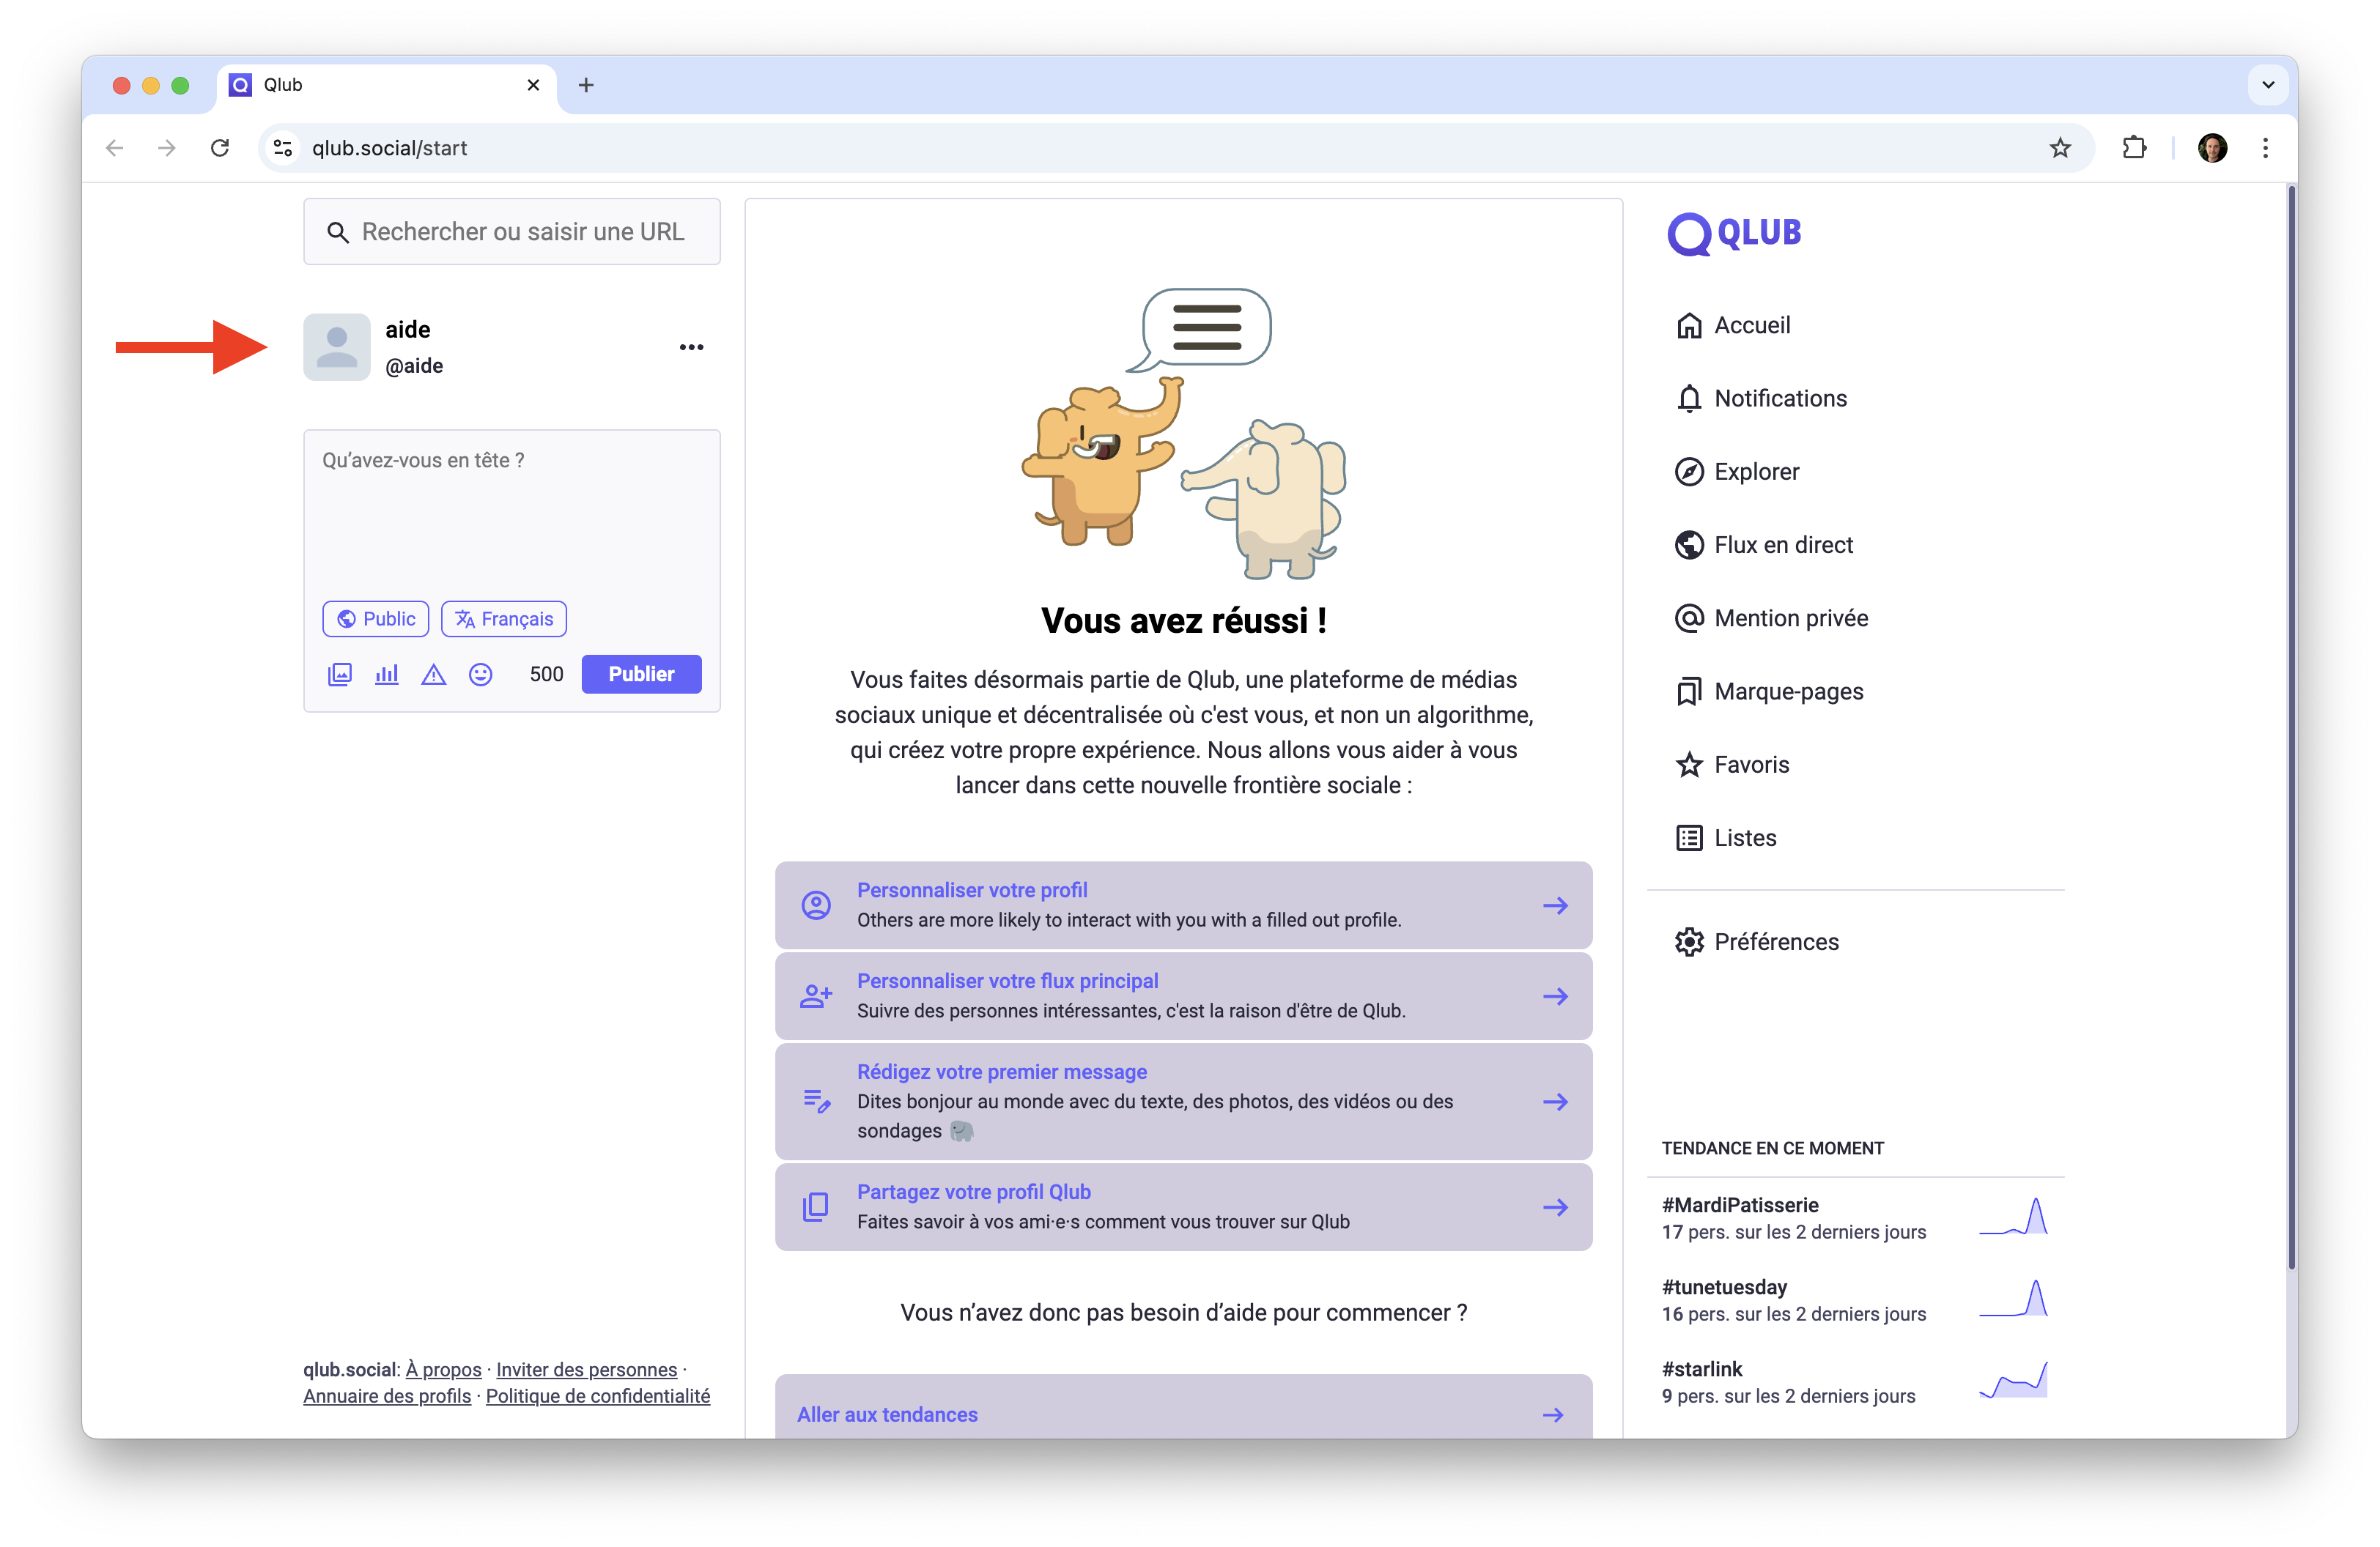Open the Chrome three-dot menu

click(2265, 148)
